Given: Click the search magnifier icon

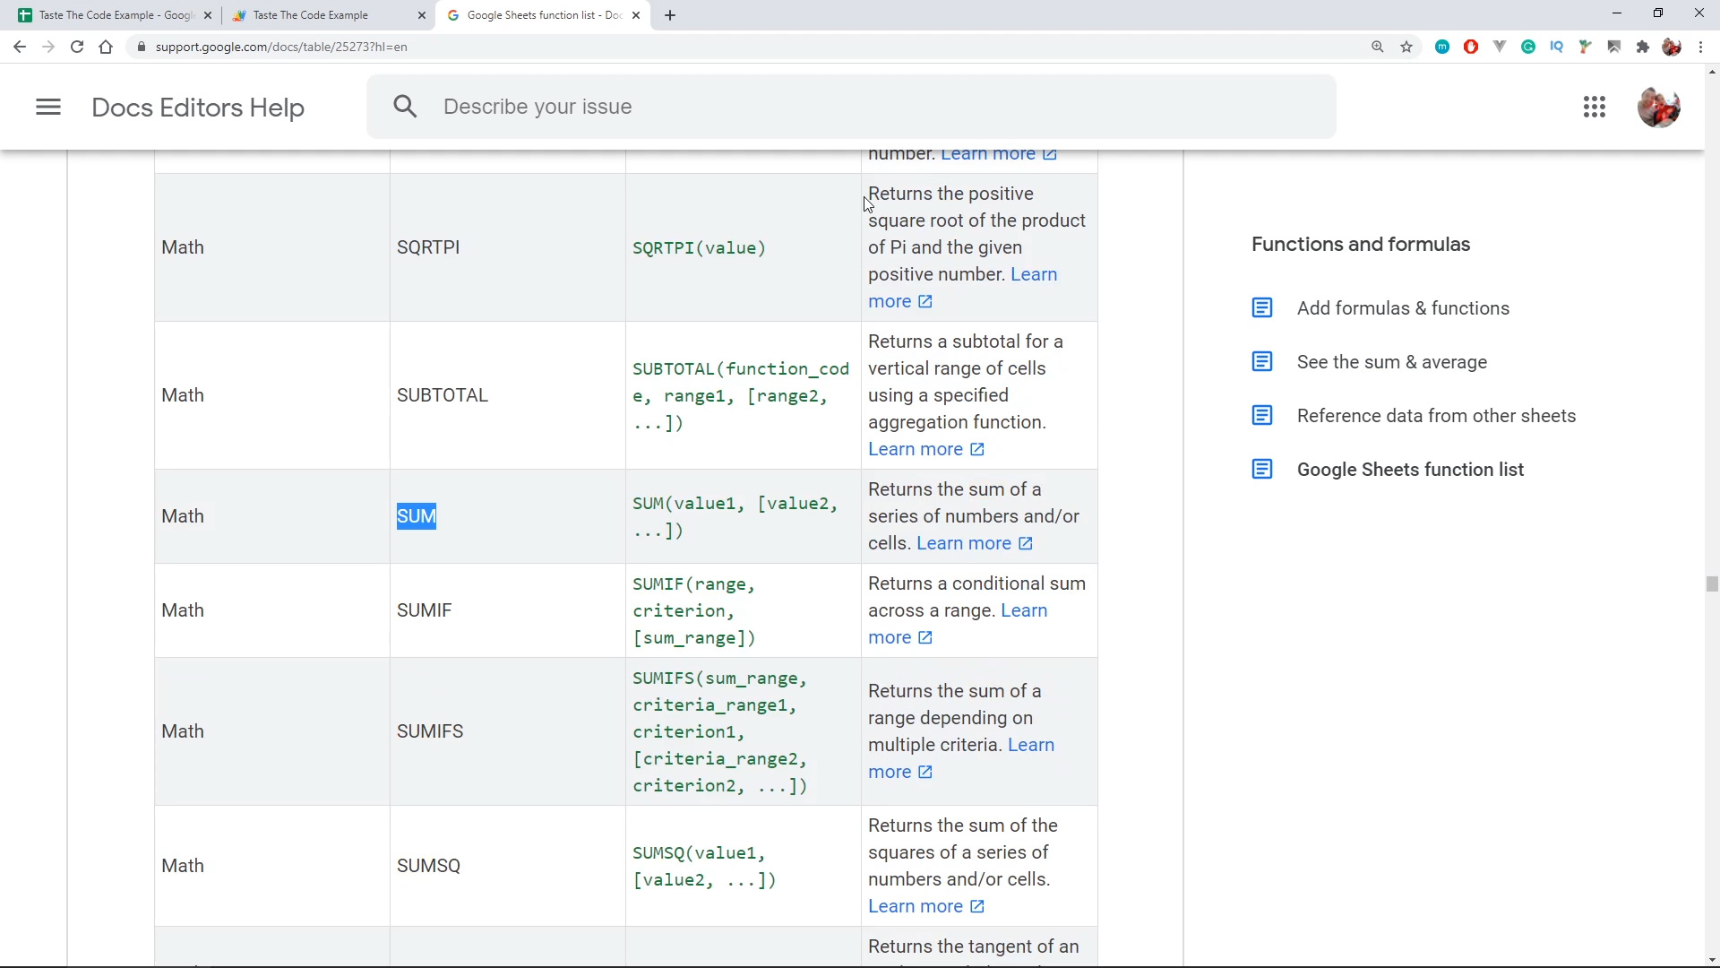Looking at the screenshot, I should (405, 107).
